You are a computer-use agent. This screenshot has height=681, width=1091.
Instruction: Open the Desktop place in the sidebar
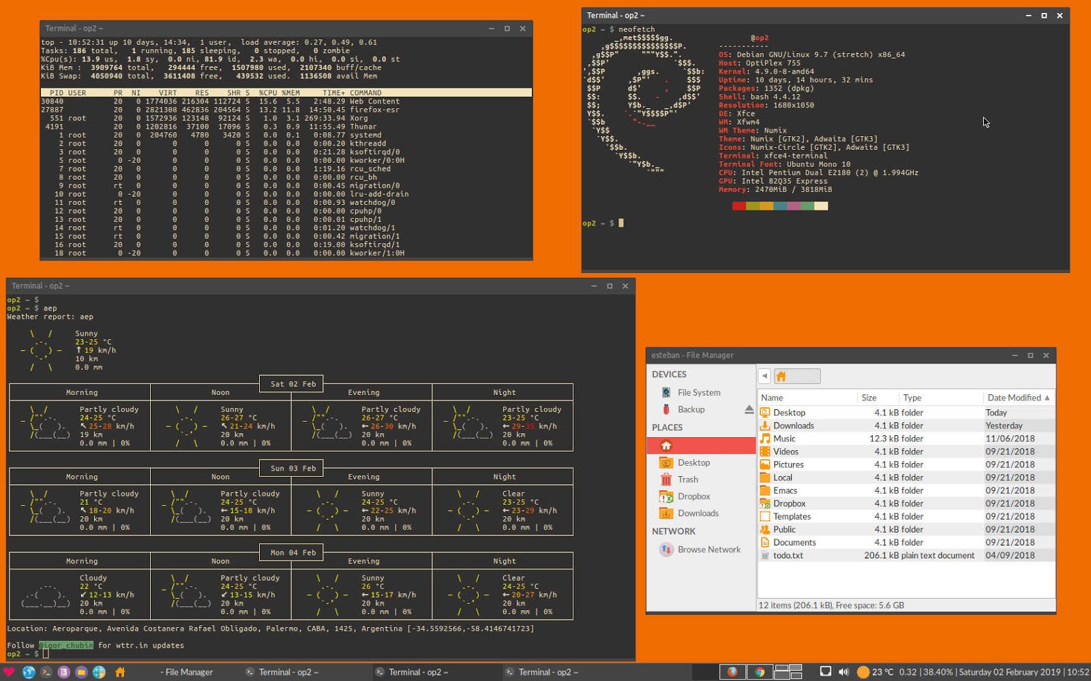pos(693,462)
